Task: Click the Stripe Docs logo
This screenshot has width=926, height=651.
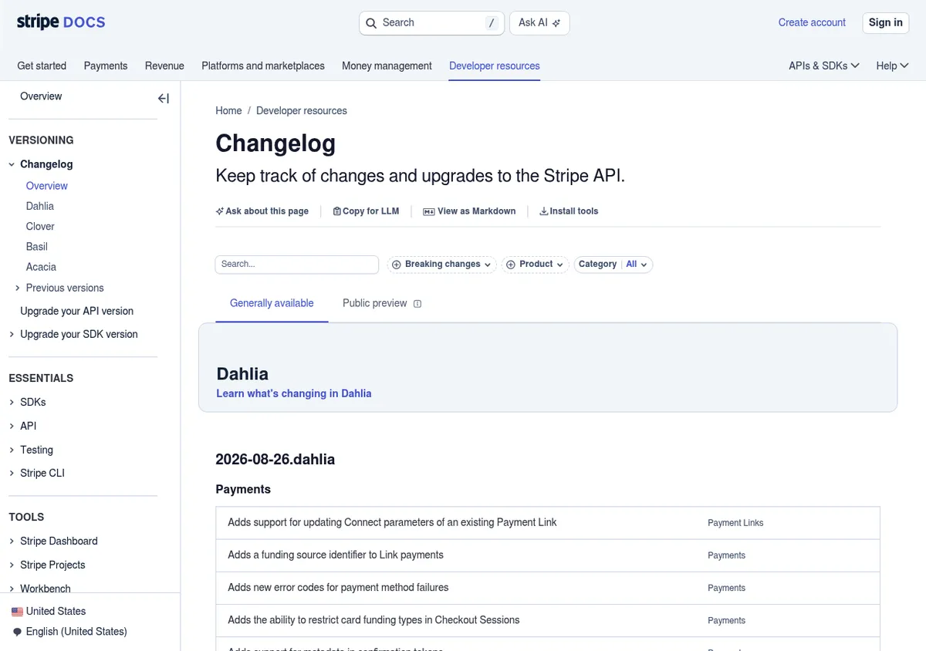Action: click(61, 22)
